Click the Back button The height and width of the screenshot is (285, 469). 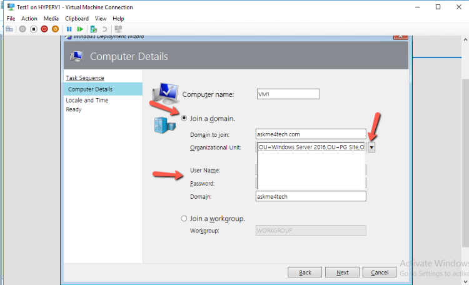click(305, 272)
